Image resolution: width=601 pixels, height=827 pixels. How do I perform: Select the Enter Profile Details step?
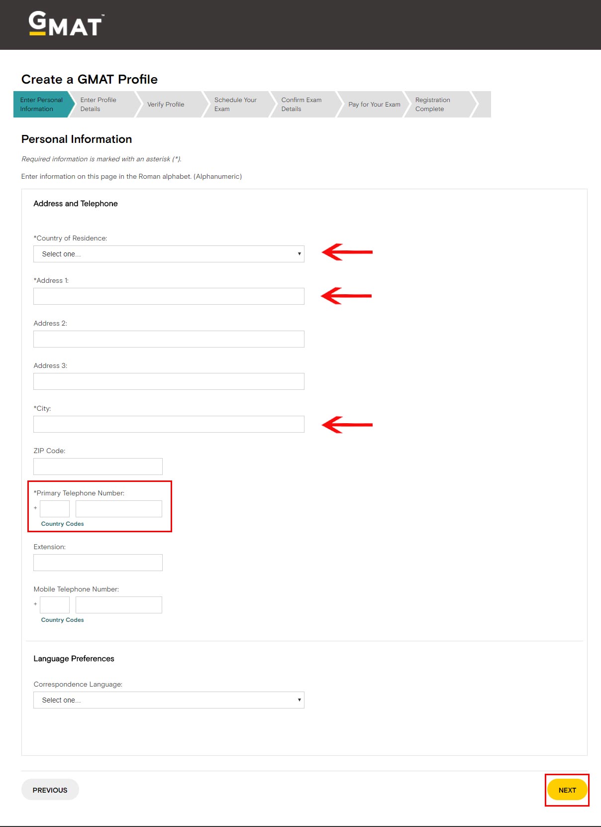(102, 105)
